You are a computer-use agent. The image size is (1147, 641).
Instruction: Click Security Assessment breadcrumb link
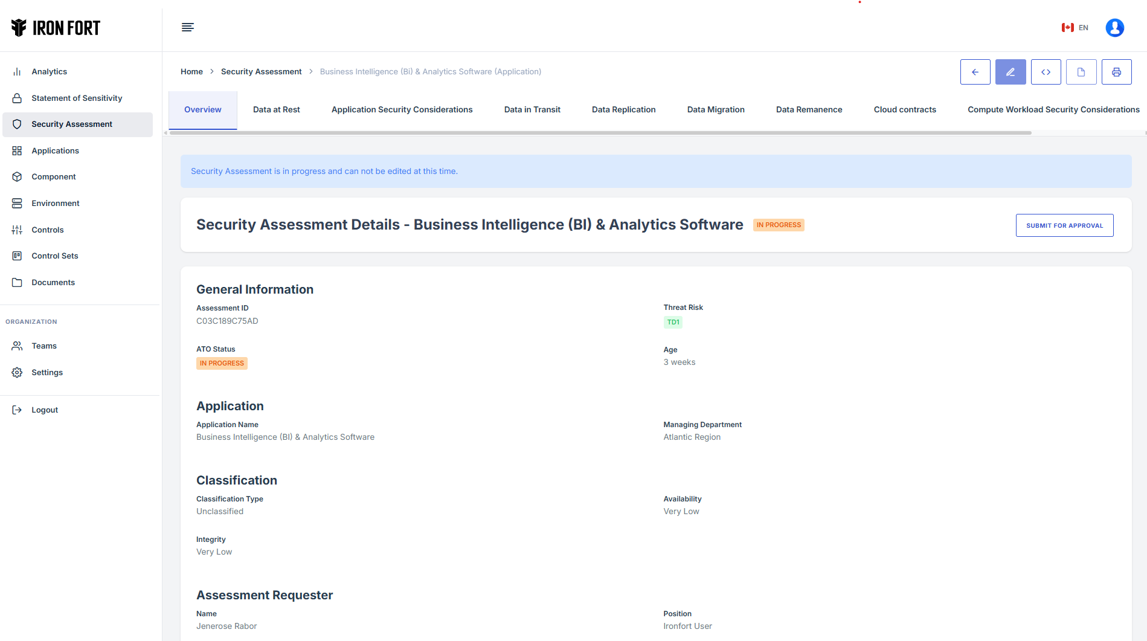tap(261, 71)
